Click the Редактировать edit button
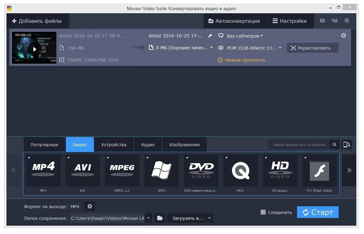Image resolution: width=364 pixels, height=234 pixels. click(x=312, y=48)
